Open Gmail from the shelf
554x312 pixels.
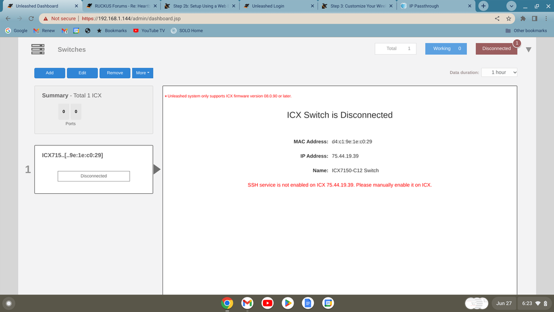tap(247, 303)
